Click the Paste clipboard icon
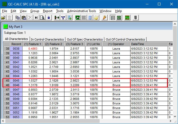Screen dimensions: 178x124 coord(24,18)
